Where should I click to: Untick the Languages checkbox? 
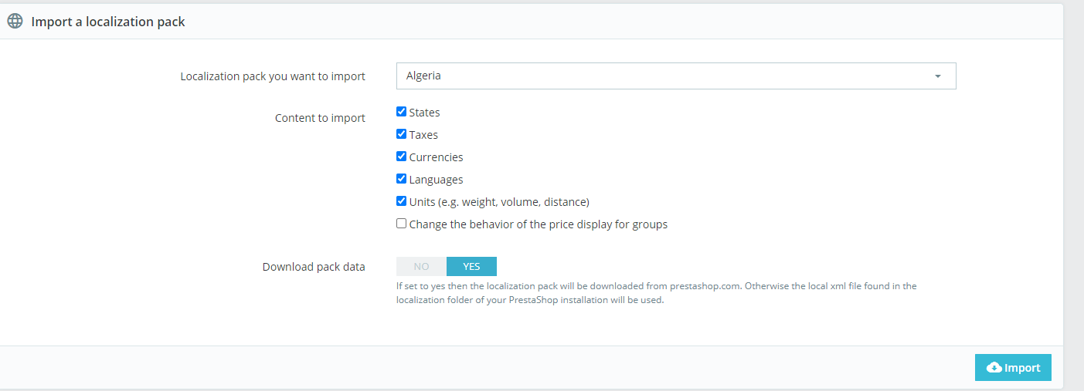(x=401, y=179)
